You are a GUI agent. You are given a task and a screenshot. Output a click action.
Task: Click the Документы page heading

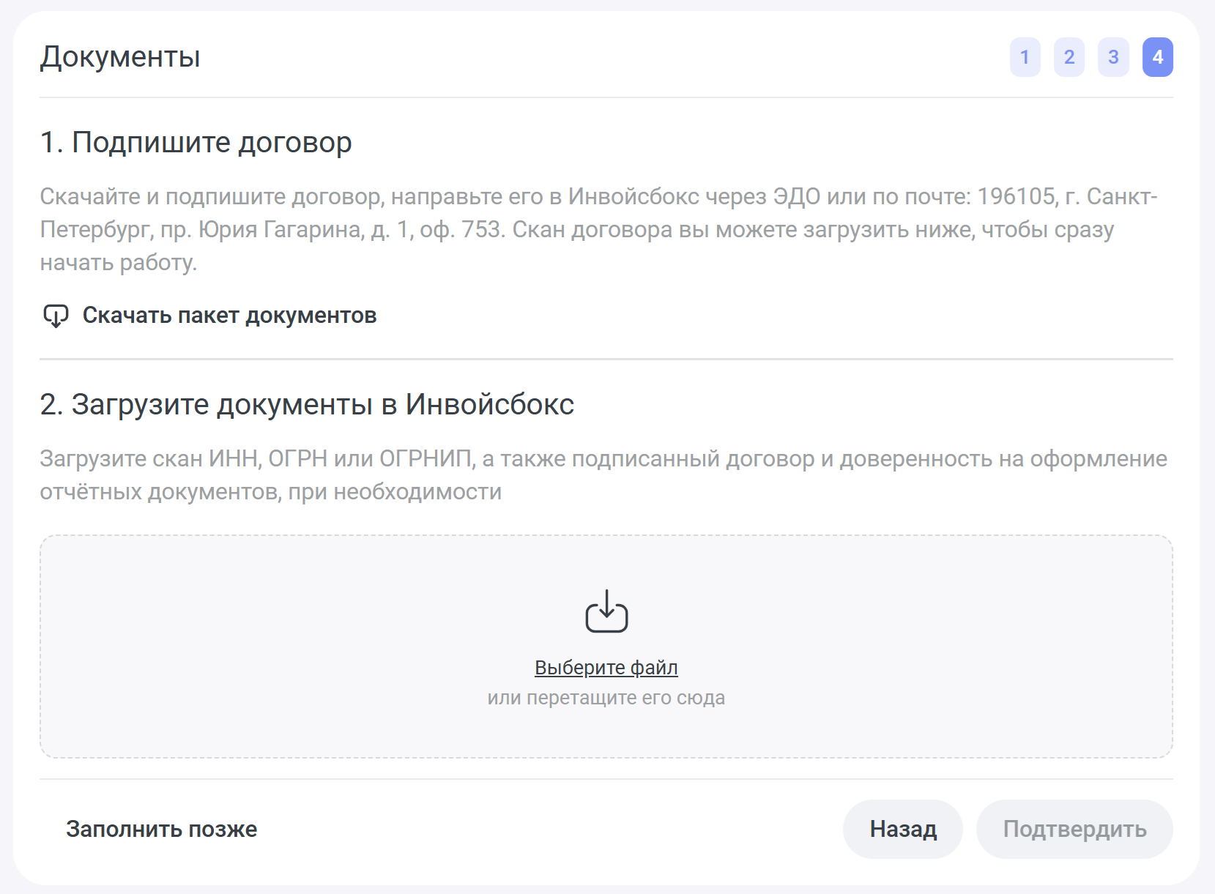click(x=120, y=57)
